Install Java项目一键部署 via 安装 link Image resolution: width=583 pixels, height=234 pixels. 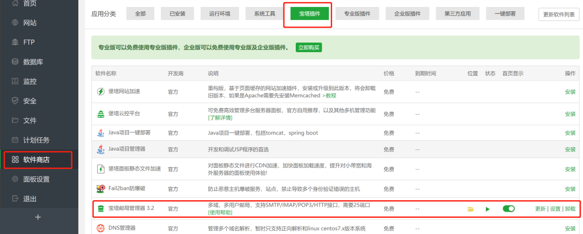[570, 132]
